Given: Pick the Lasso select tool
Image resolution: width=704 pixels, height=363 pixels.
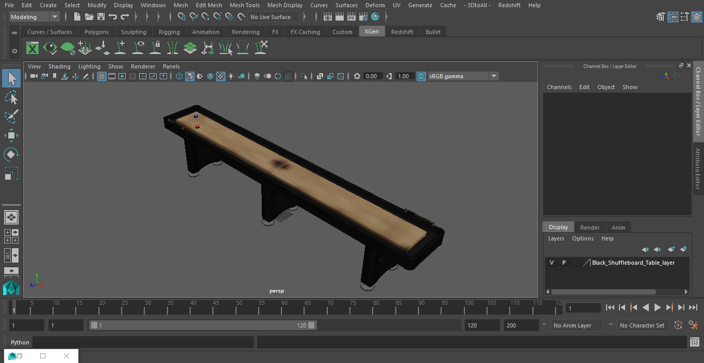Looking at the screenshot, I should (11, 98).
